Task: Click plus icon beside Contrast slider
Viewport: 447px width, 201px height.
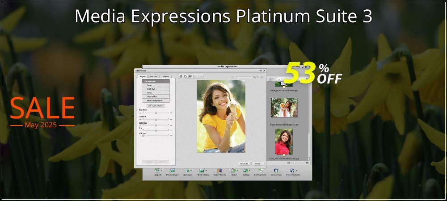Action: tap(171, 120)
